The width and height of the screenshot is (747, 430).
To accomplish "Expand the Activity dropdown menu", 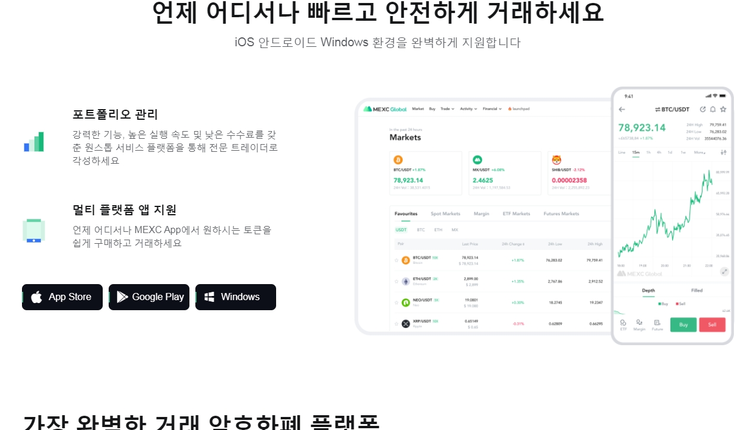I will 468,109.
